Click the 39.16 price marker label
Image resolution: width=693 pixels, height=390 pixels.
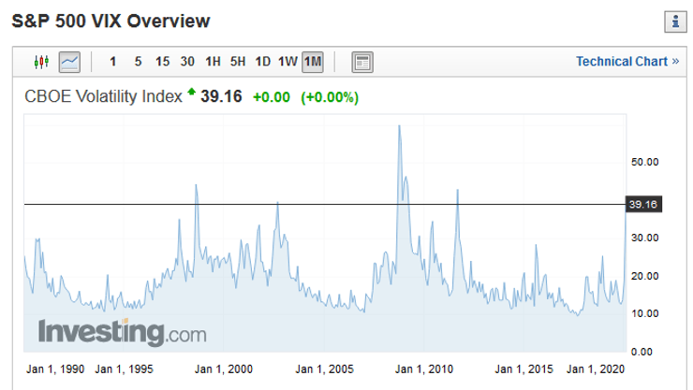tap(642, 205)
